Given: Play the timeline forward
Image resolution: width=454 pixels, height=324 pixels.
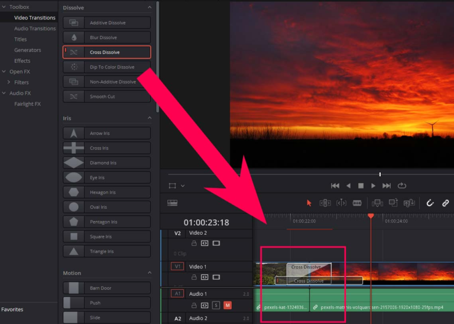Looking at the screenshot, I should tap(373, 186).
